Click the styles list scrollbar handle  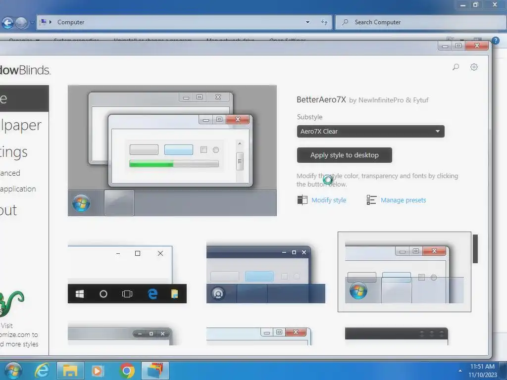click(475, 249)
